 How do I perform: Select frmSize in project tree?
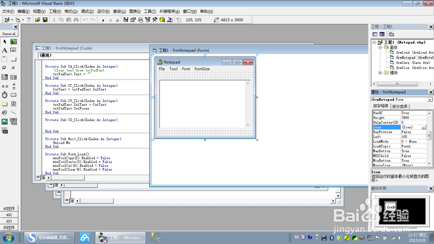pyautogui.click(x=411, y=68)
